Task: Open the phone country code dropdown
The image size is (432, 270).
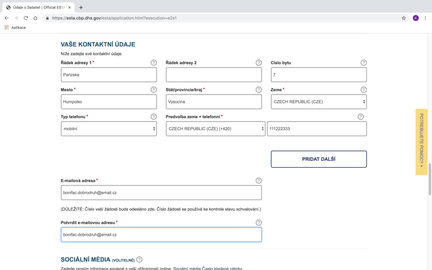Action: click(x=216, y=129)
